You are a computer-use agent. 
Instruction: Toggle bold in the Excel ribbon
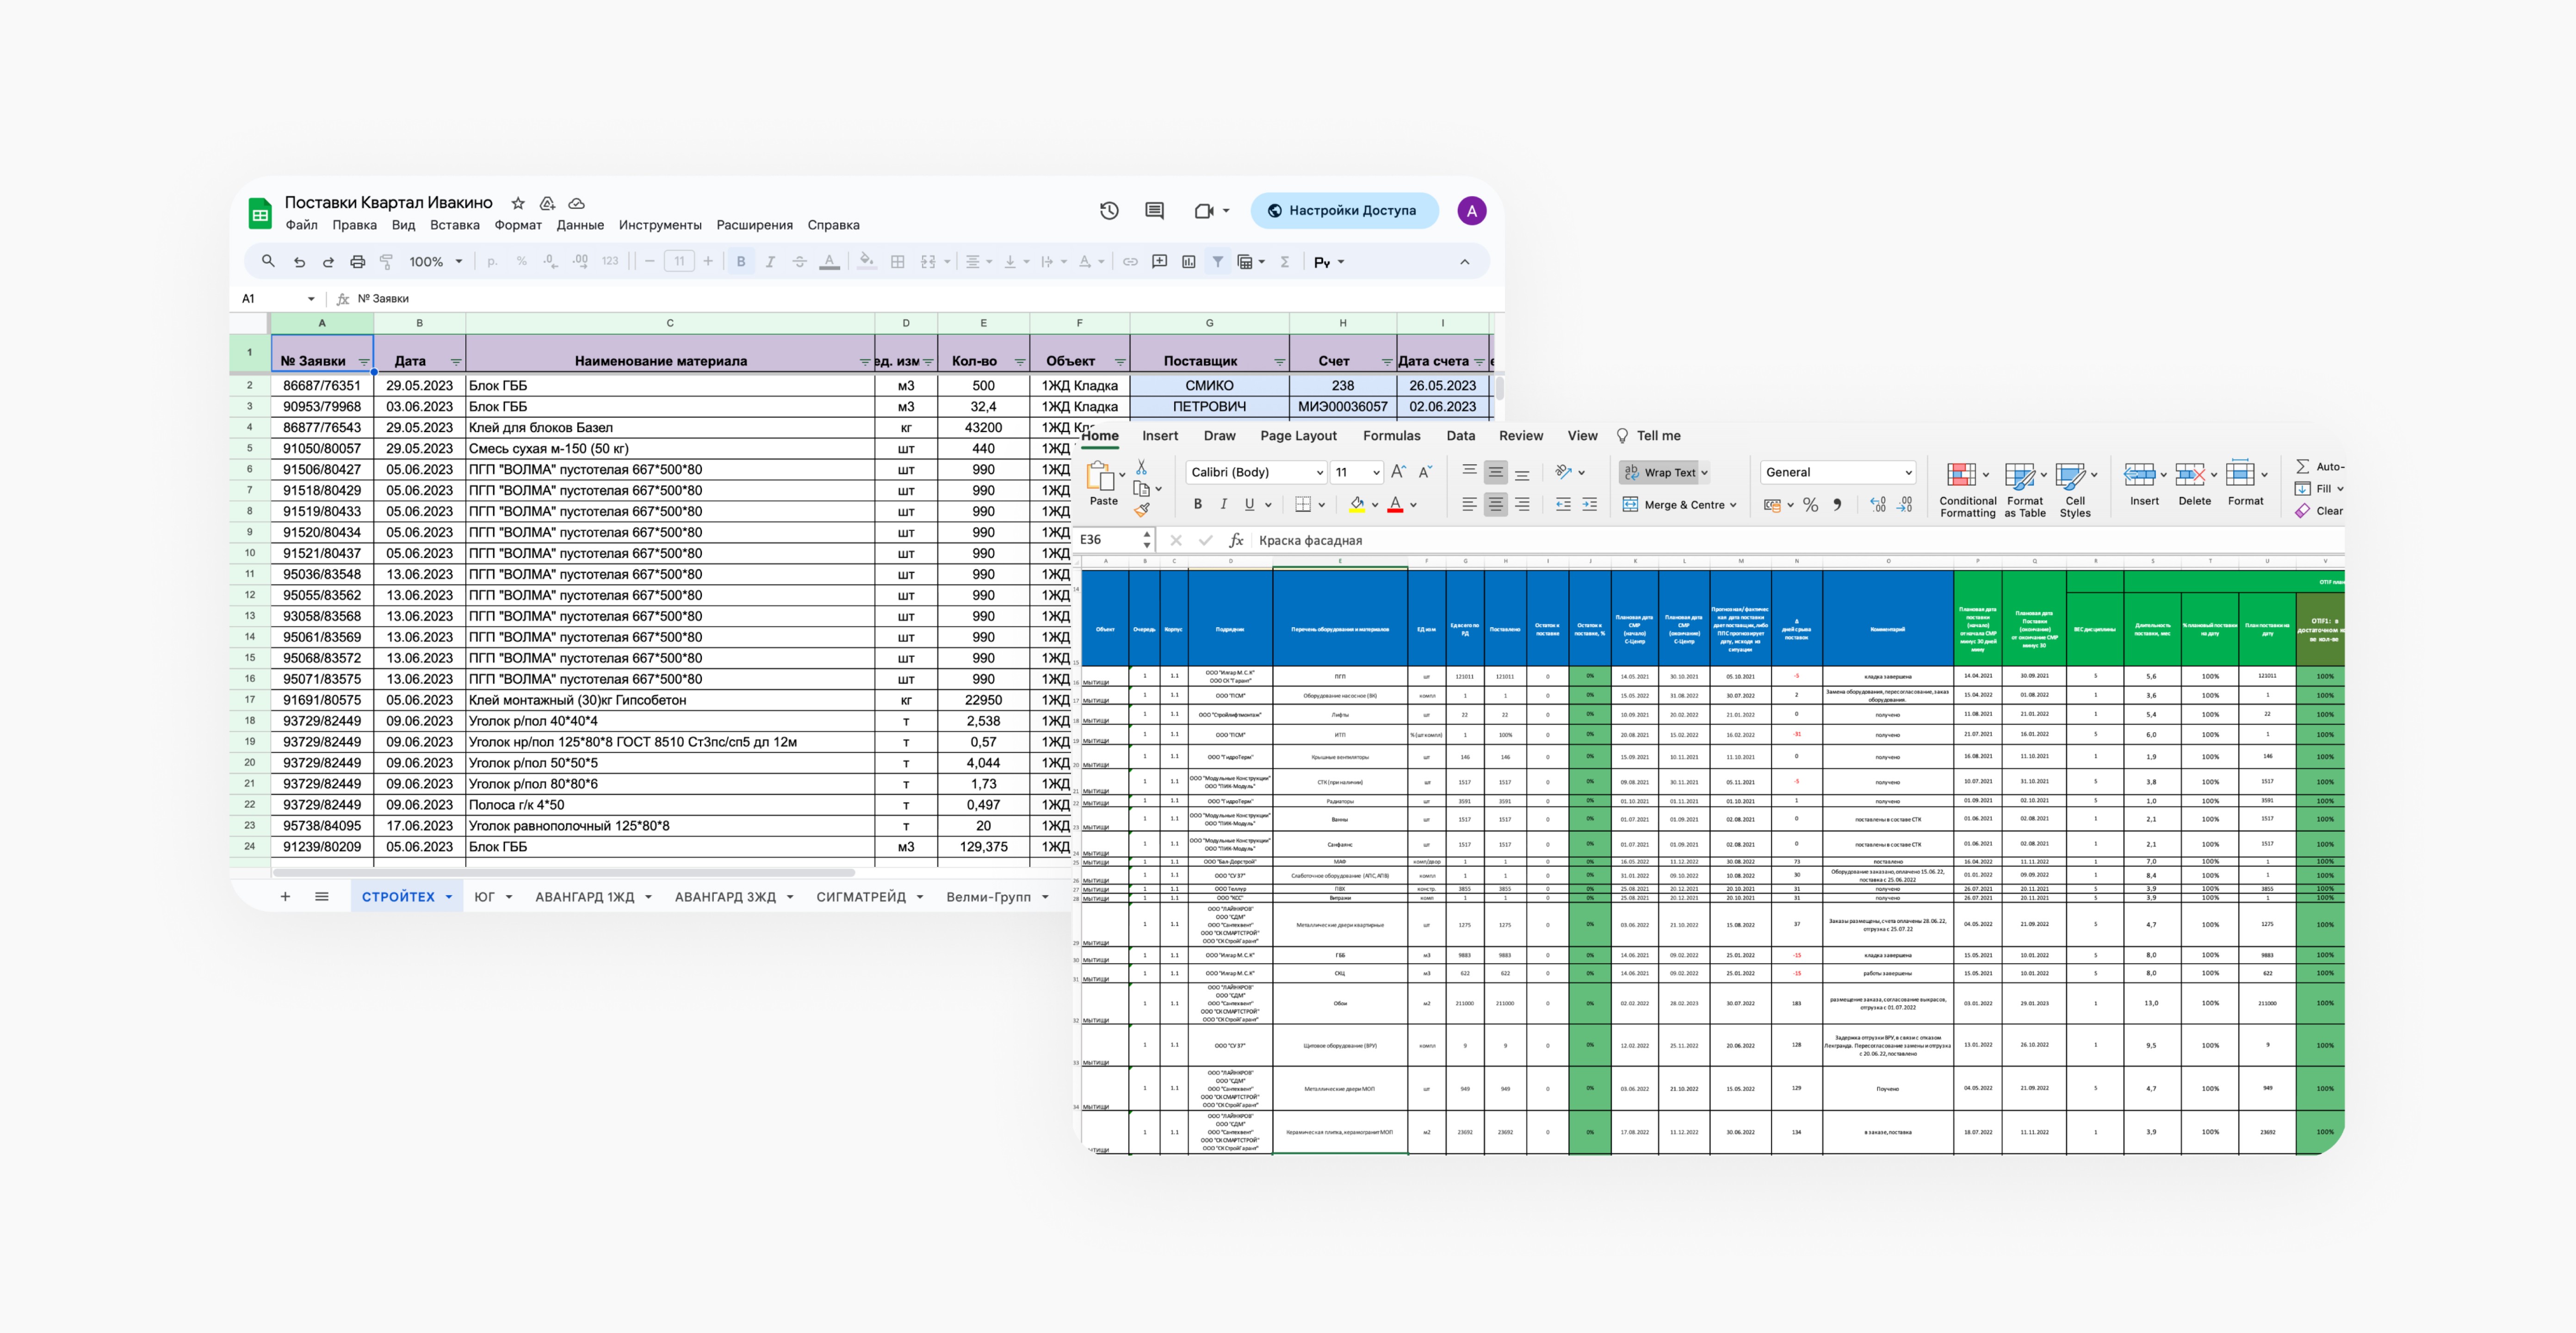coord(1197,505)
